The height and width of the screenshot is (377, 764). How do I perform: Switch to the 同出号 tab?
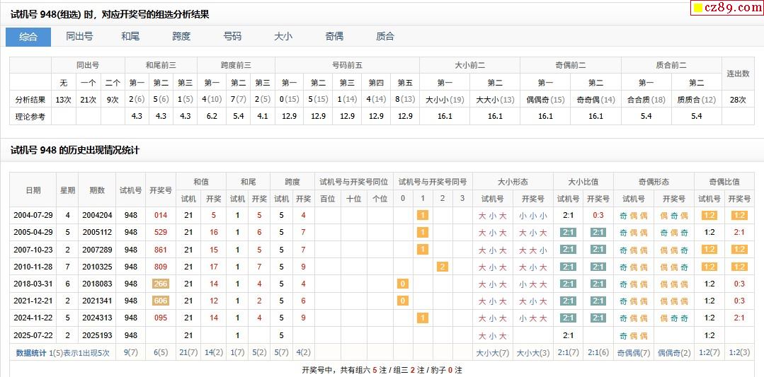pyautogui.click(x=79, y=37)
